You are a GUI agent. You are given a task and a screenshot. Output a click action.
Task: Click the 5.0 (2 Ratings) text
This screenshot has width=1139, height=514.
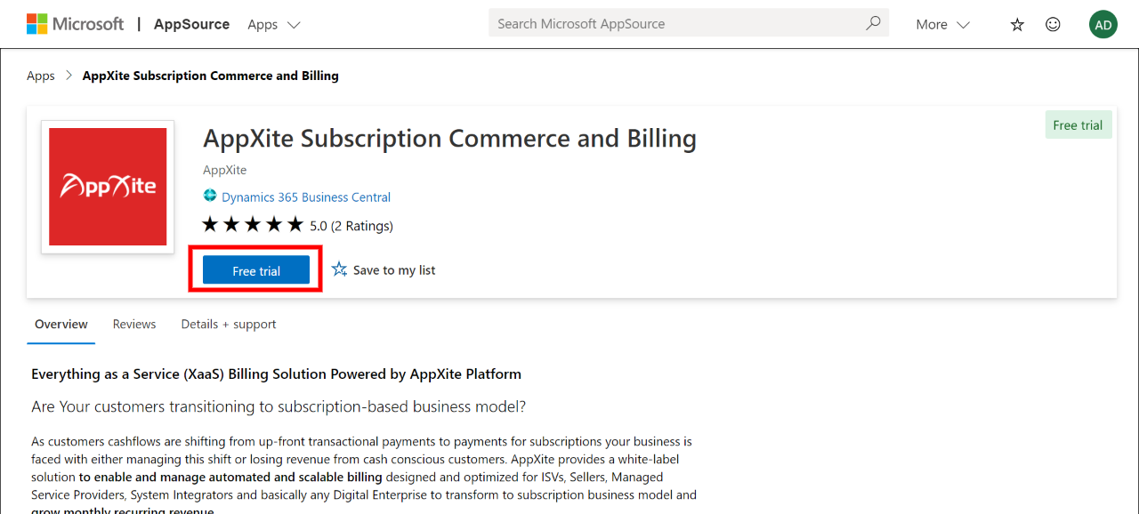coord(351,226)
